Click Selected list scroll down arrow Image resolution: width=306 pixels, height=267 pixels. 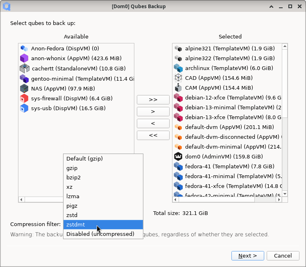click(285, 194)
